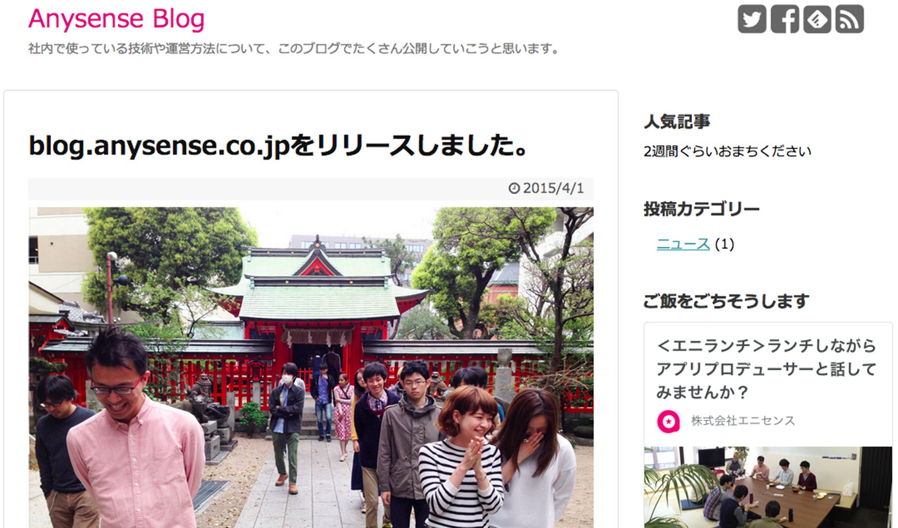Click the ご飯をごちそうします sidebar heading
Viewport: 898px width, 528px height.
click(726, 302)
